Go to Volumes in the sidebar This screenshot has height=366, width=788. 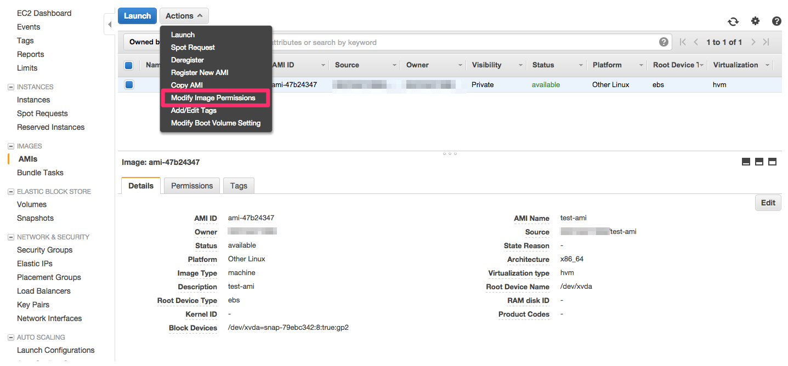pos(32,204)
